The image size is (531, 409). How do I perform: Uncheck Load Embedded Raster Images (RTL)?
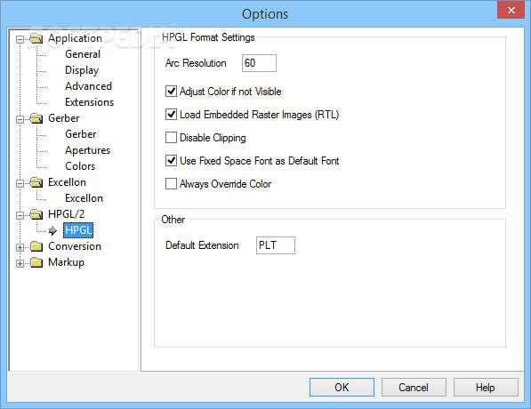[x=171, y=115]
